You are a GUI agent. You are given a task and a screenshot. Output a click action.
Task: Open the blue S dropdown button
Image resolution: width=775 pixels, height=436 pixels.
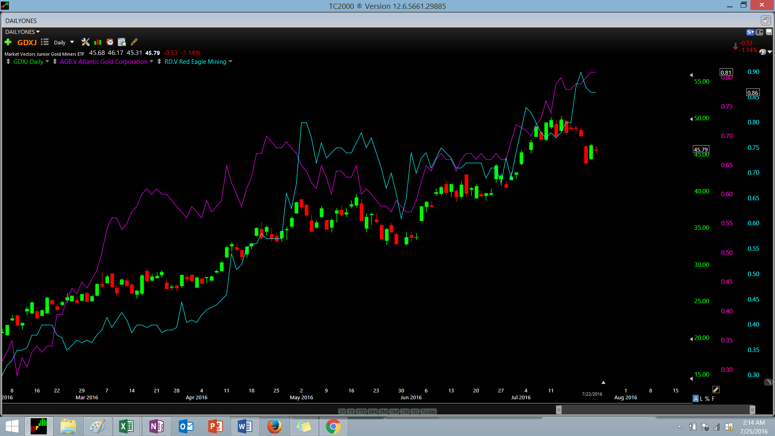(750, 32)
